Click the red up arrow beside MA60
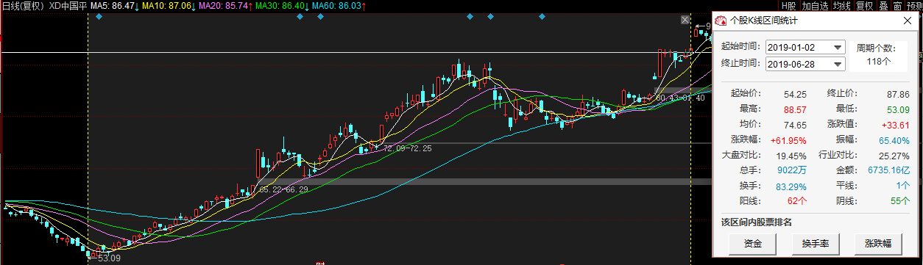The image size is (923, 265). pos(364,5)
